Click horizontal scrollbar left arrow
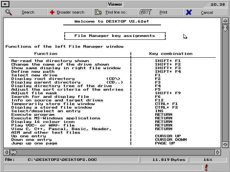 click(x=6, y=152)
